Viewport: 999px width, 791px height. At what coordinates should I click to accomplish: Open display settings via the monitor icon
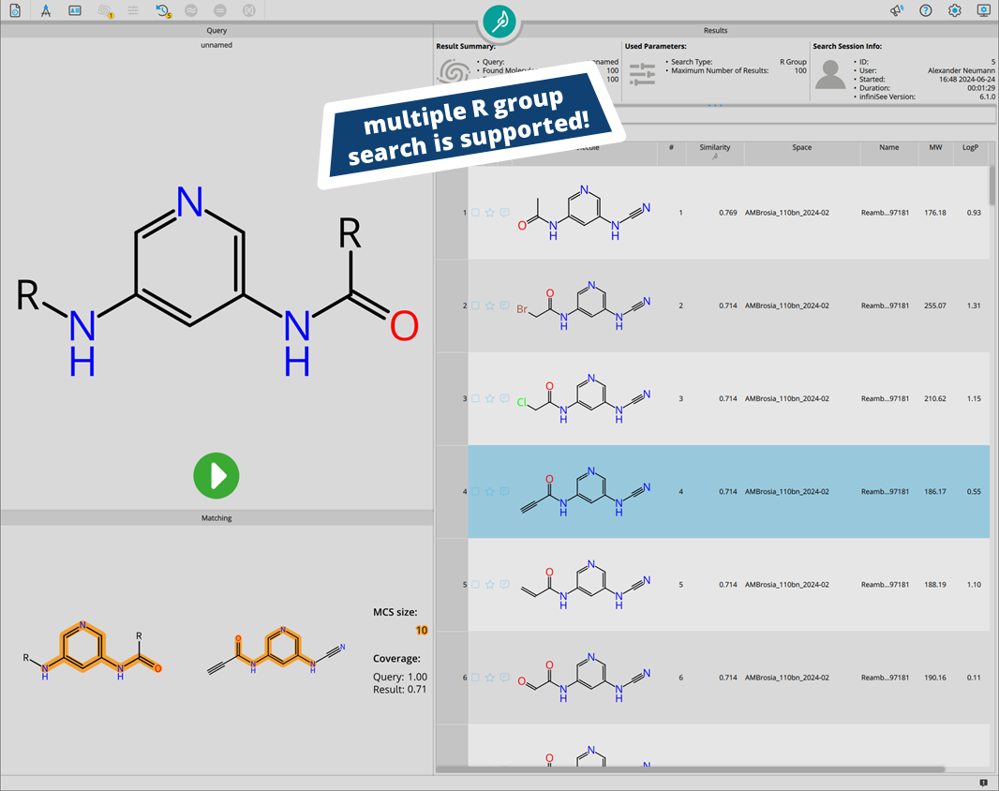click(x=983, y=10)
